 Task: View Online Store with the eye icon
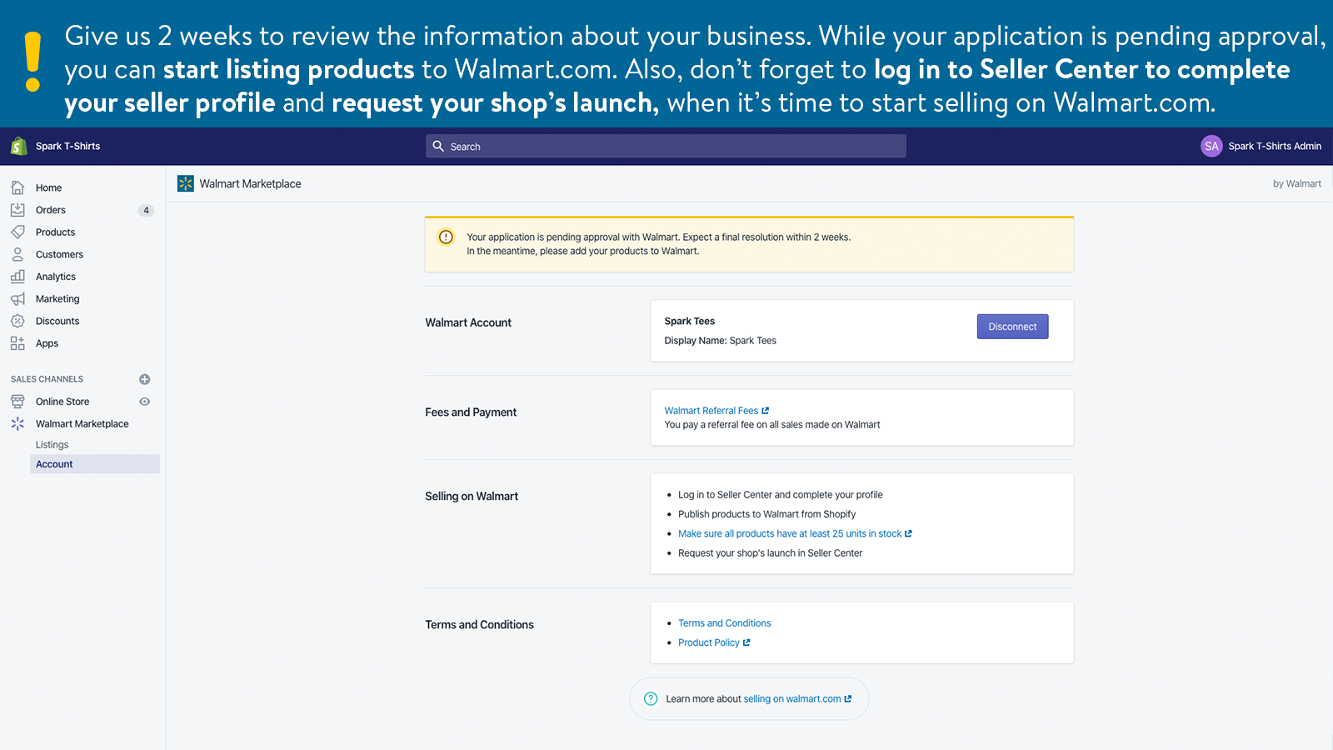click(144, 402)
